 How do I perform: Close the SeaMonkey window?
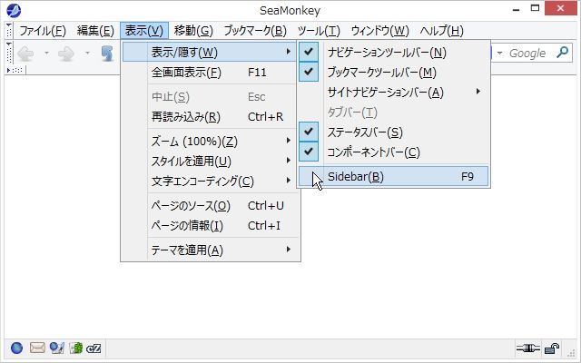click(x=560, y=8)
